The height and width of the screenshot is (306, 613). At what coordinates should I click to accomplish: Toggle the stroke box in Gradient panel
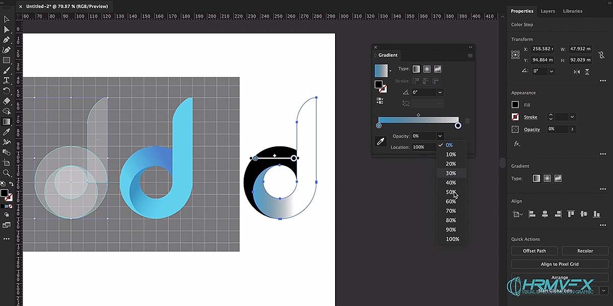383,89
